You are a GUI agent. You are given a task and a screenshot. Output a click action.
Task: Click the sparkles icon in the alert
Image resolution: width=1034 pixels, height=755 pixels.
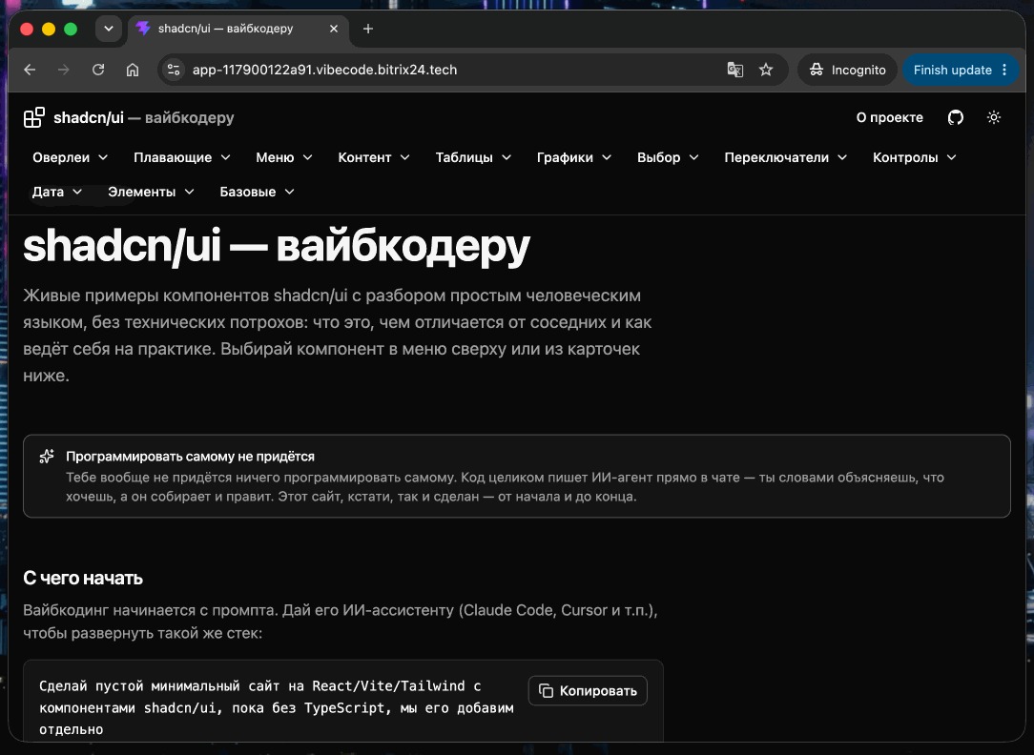(x=46, y=456)
